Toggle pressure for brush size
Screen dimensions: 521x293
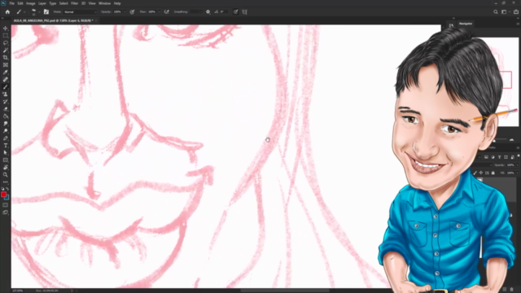pos(235,12)
